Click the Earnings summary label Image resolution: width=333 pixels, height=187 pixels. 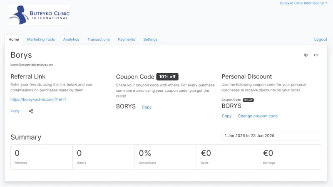click(269, 163)
